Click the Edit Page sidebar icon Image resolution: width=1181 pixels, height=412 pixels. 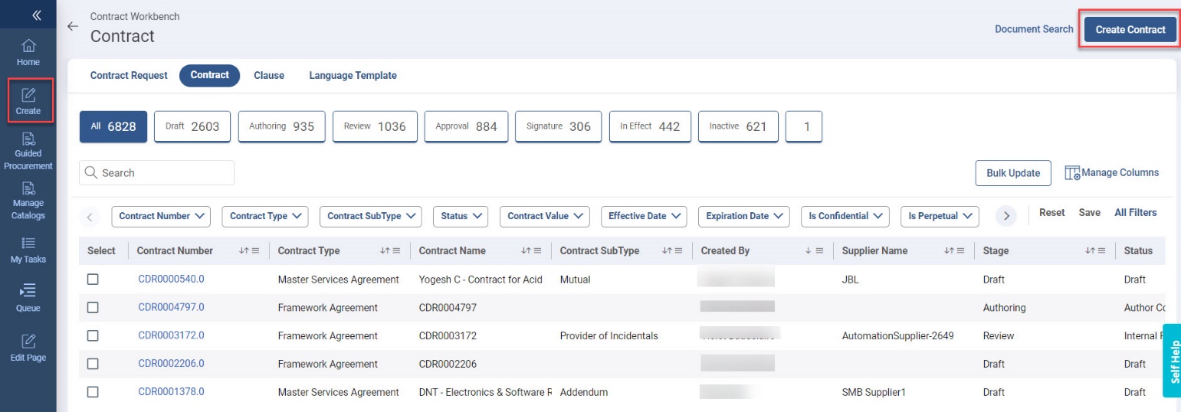click(x=28, y=348)
